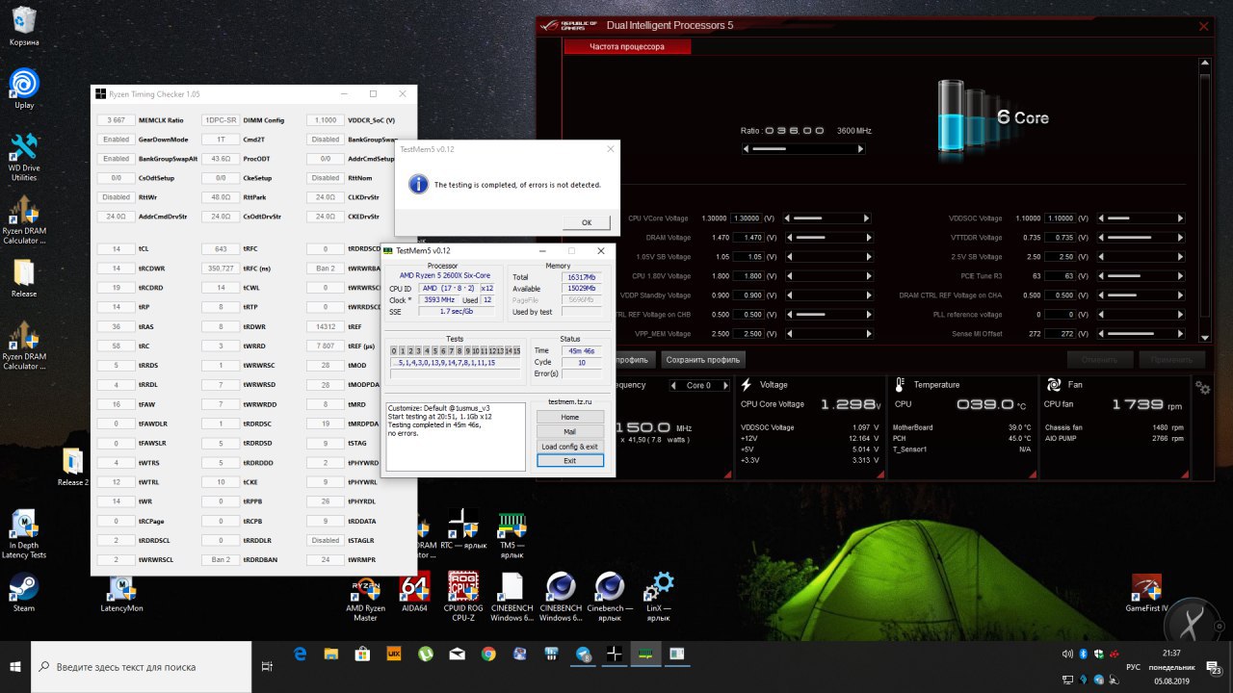Open Google Chrome from the taskbar
The width and height of the screenshot is (1233, 693).
tap(488, 654)
